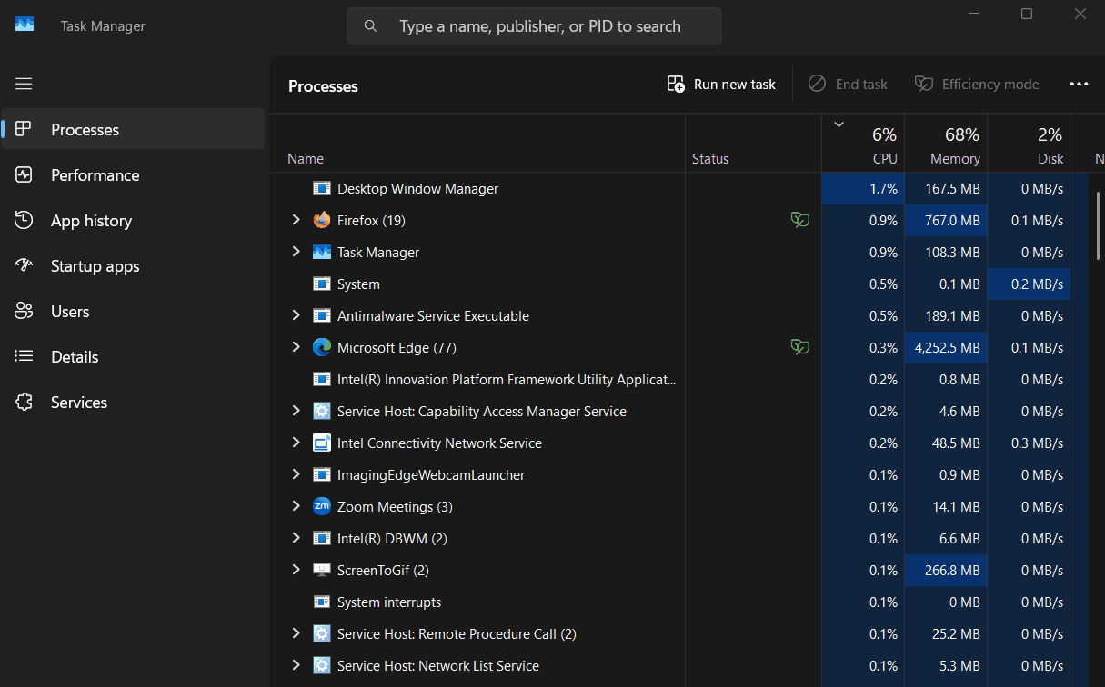Click the End task button
Viewport: 1105px width, 687px height.
pyautogui.click(x=848, y=84)
